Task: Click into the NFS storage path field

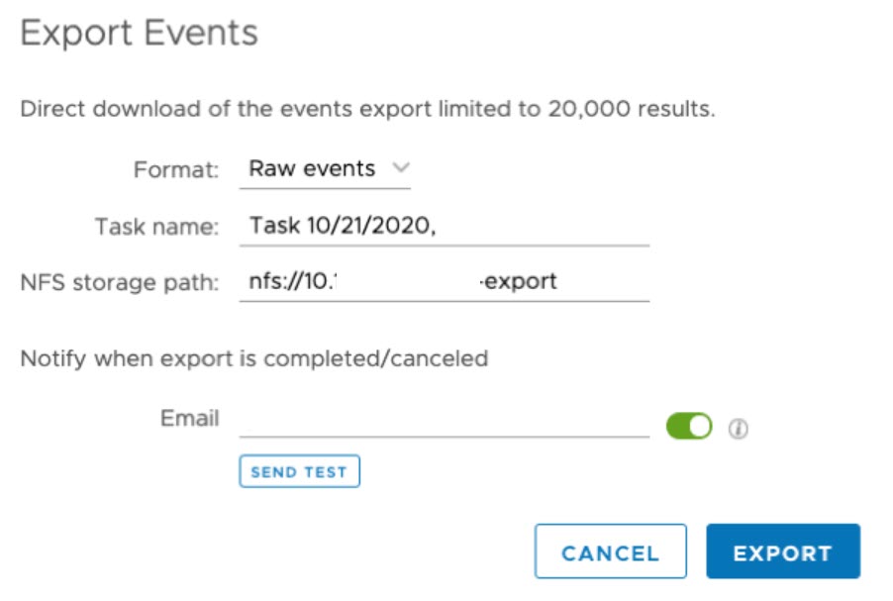Action: tap(444, 282)
